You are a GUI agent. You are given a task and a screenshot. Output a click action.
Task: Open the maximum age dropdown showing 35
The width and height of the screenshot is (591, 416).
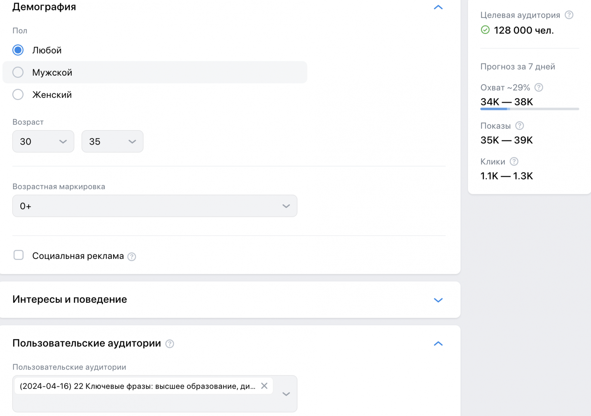pos(112,141)
